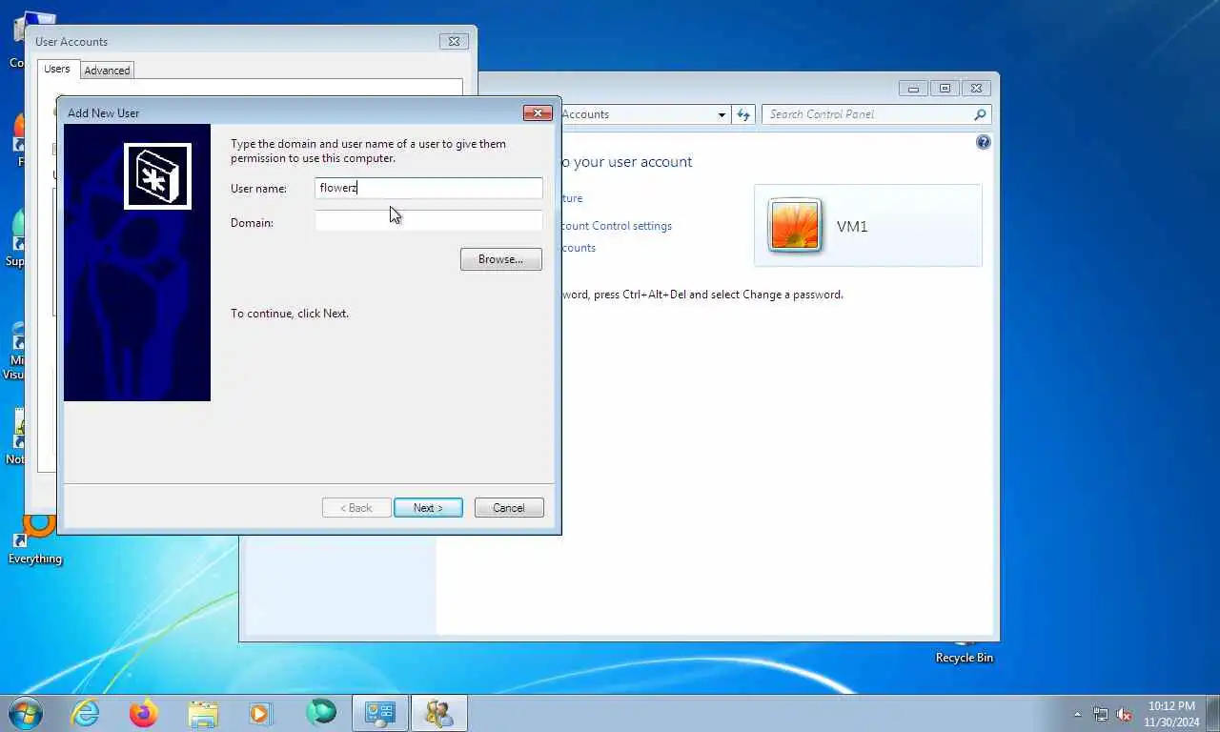This screenshot has width=1220, height=732.
Task: Open the User Account Control settings link
Action: (x=617, y=226)
